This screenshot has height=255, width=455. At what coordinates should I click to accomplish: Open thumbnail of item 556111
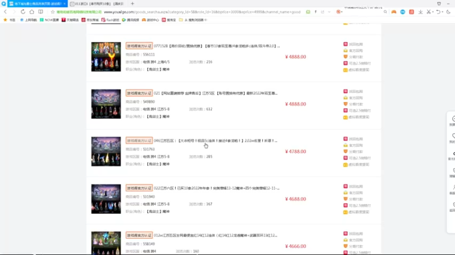coord(106,57)
